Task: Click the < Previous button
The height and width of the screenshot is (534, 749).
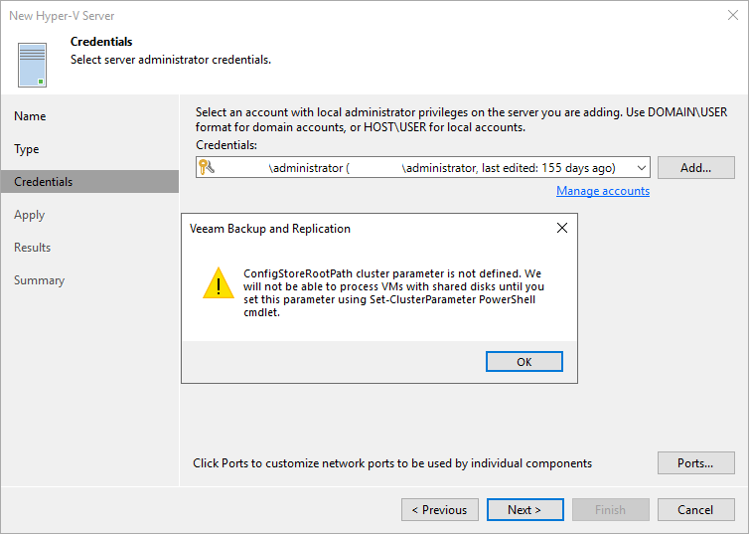Action: [x=440, y=509]
